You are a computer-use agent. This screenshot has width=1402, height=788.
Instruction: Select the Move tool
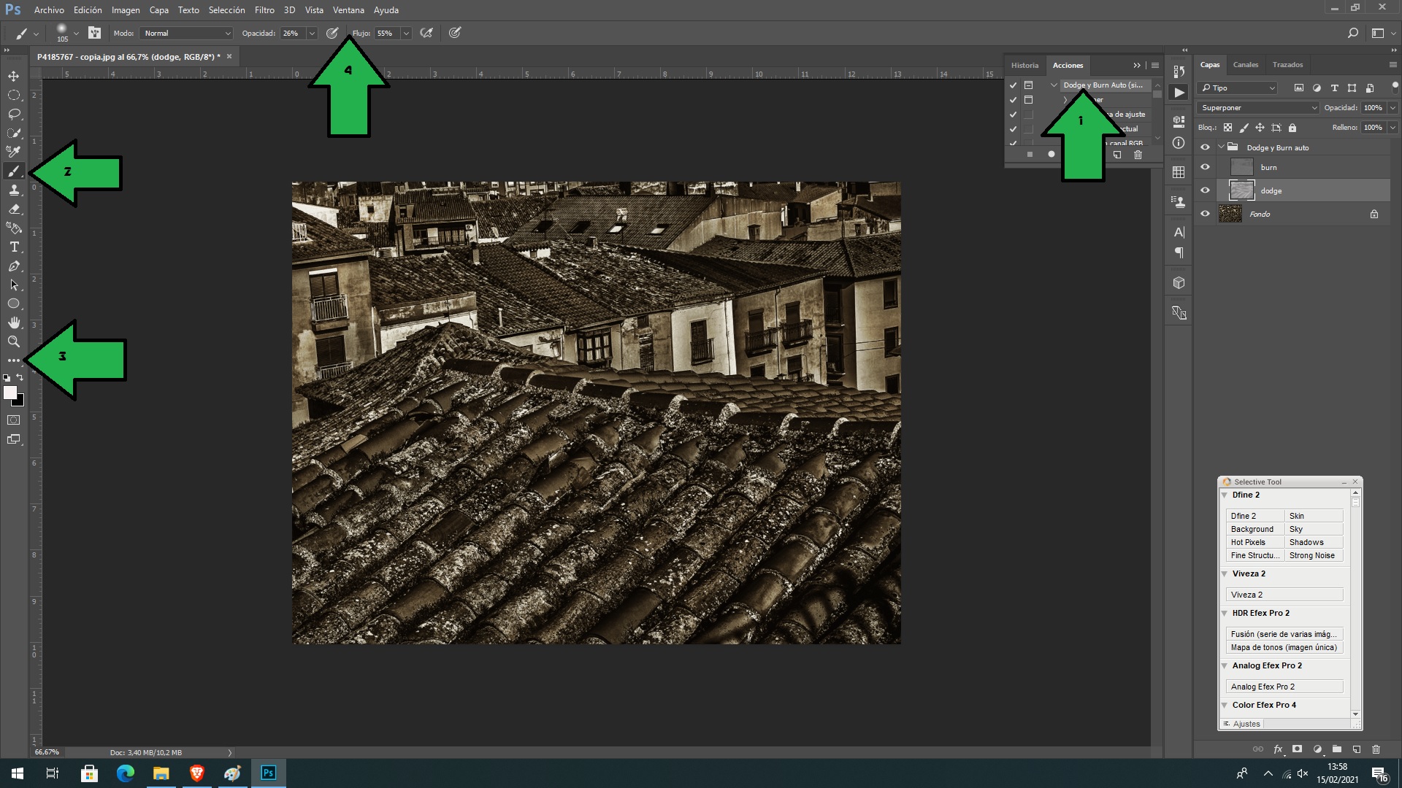click(14, 76)
